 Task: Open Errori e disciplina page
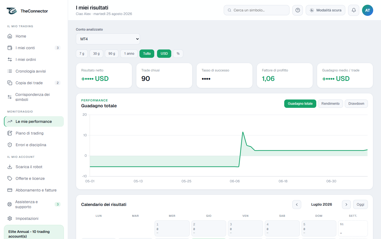34,145
